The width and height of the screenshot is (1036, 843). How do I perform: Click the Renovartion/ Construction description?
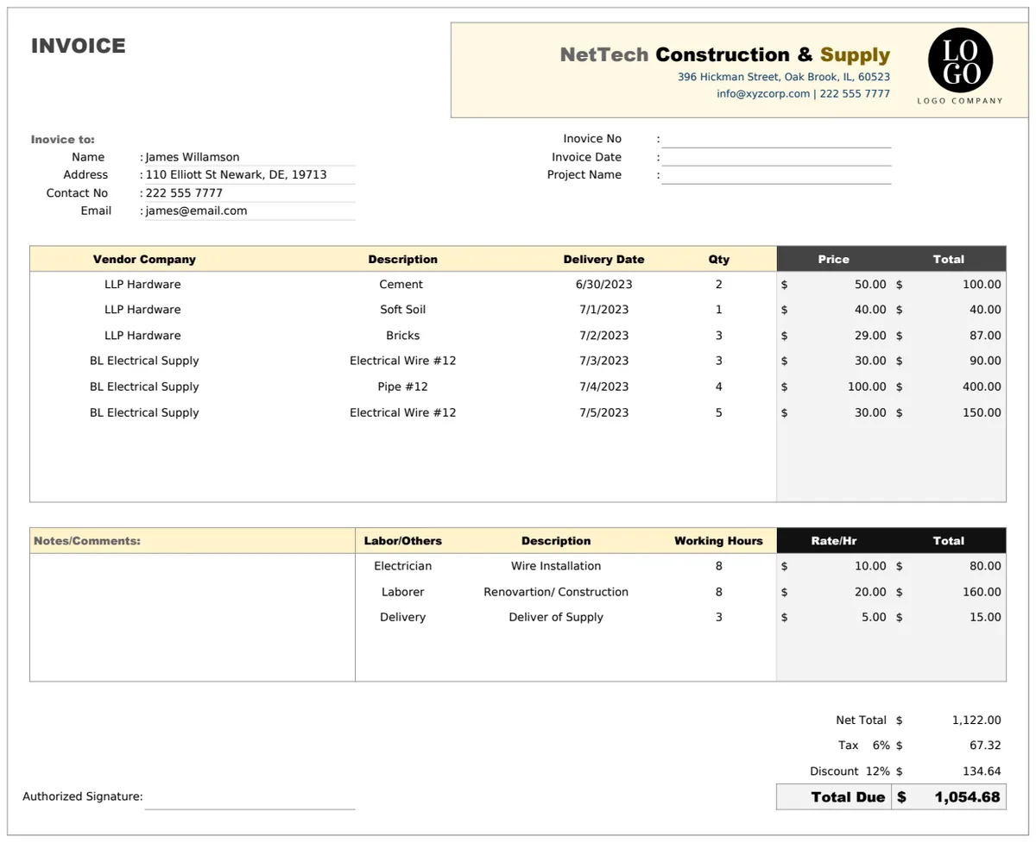point(556,592)
